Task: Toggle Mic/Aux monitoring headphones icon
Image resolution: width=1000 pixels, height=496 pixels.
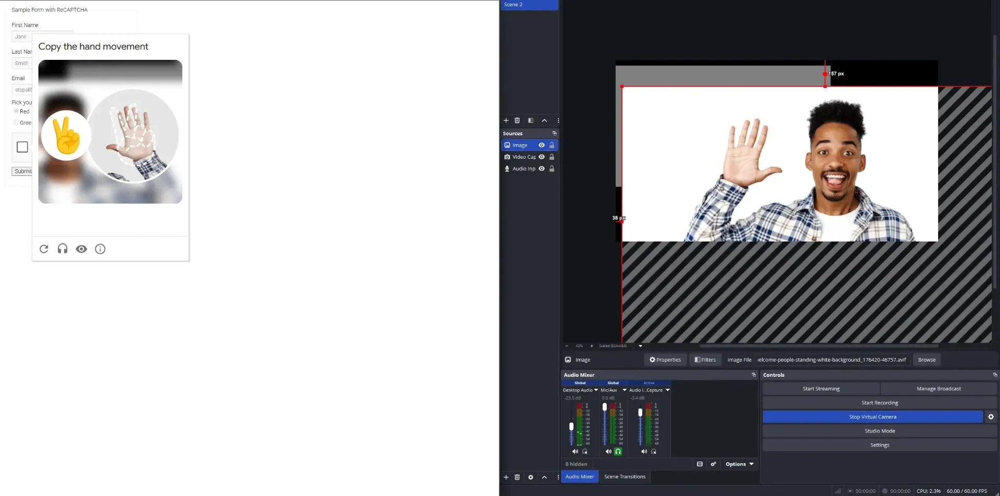Action: click(x=618, y=452)
